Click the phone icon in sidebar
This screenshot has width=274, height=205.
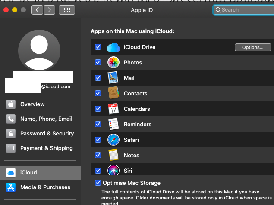tap(11, 119)
